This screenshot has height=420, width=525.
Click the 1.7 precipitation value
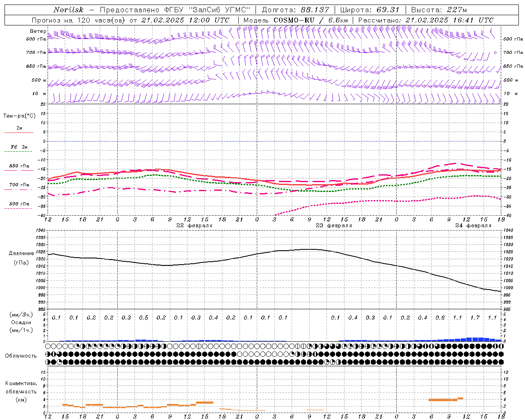[475, 318]
